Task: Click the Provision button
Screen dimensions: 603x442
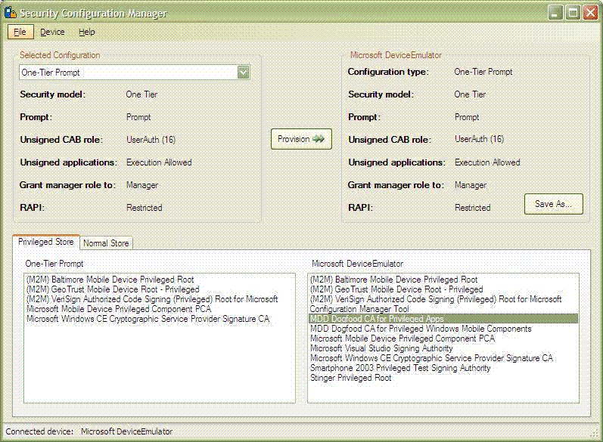Action: coord(301,139)
